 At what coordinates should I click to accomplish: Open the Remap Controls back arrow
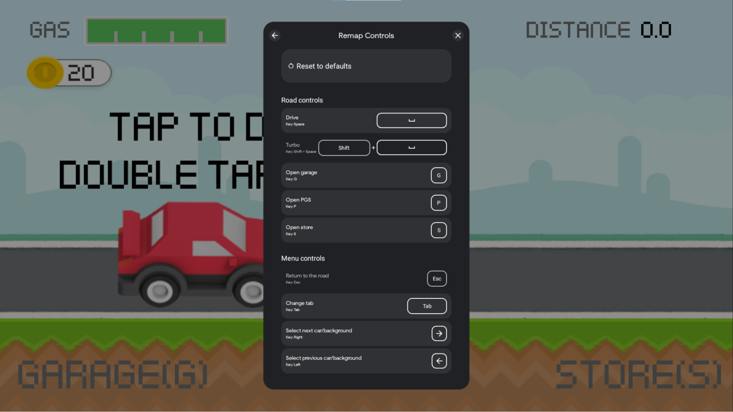point(275,35)
